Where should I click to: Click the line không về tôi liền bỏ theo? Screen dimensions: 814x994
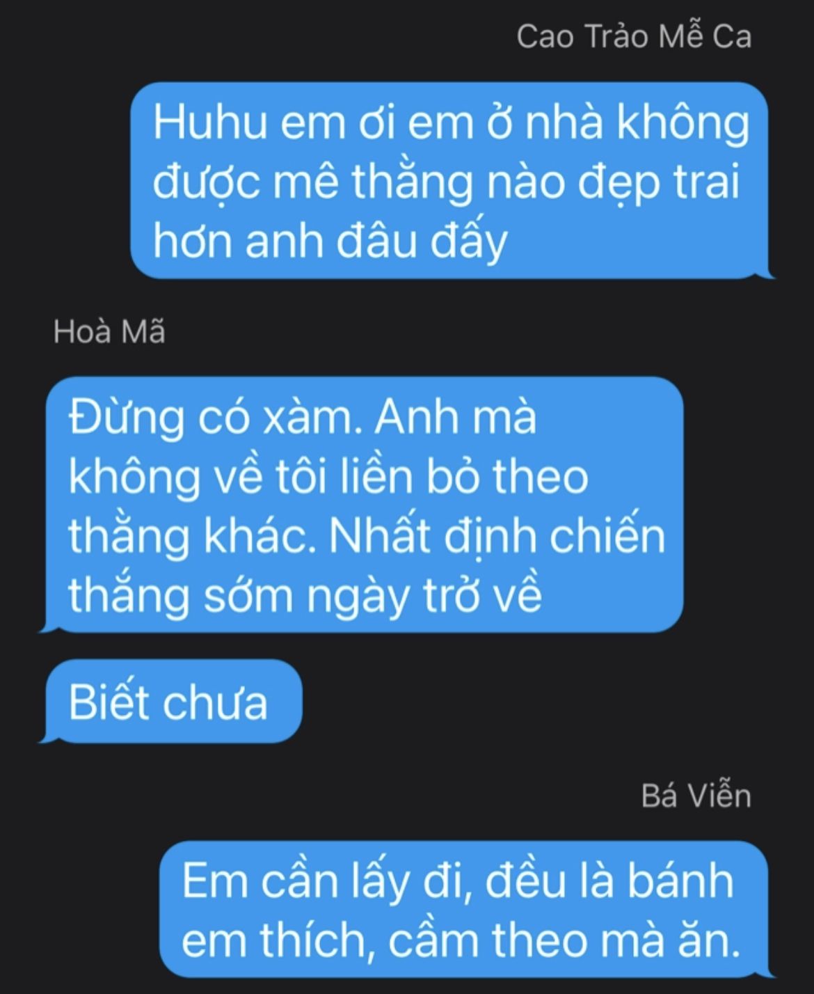[328, 477]
